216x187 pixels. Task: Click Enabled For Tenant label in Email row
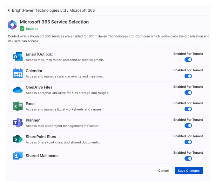(188, 54)
